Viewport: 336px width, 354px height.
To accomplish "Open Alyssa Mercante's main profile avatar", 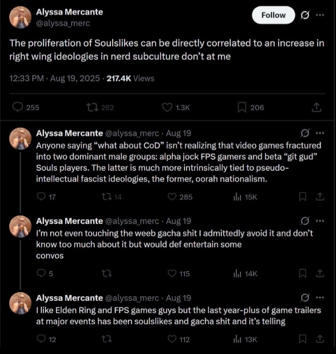I will pos(20,17).
